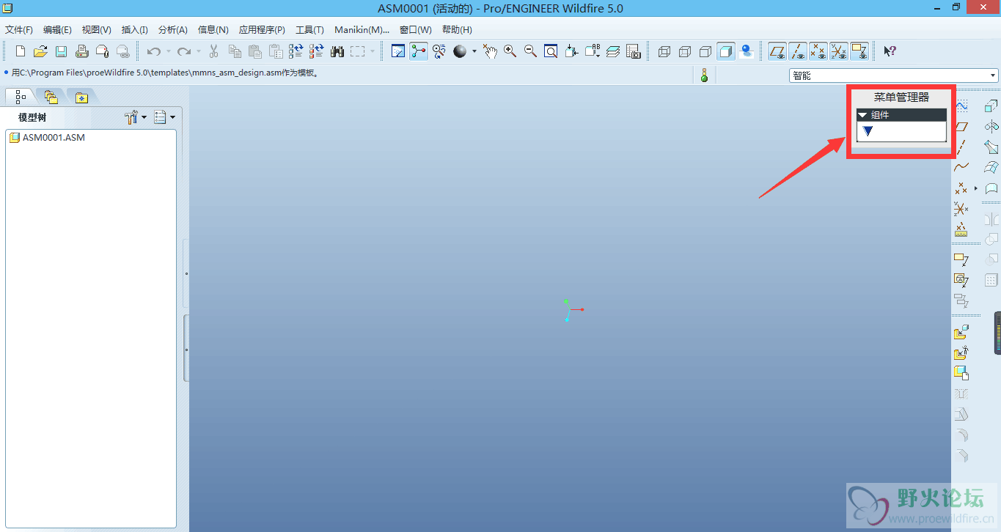Open the 分析(A) menu
The height and width of the screenshot is (532, 1001).
(x=173, y=30)
